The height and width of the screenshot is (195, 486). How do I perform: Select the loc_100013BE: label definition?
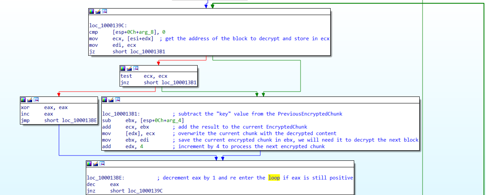(105, 178)
